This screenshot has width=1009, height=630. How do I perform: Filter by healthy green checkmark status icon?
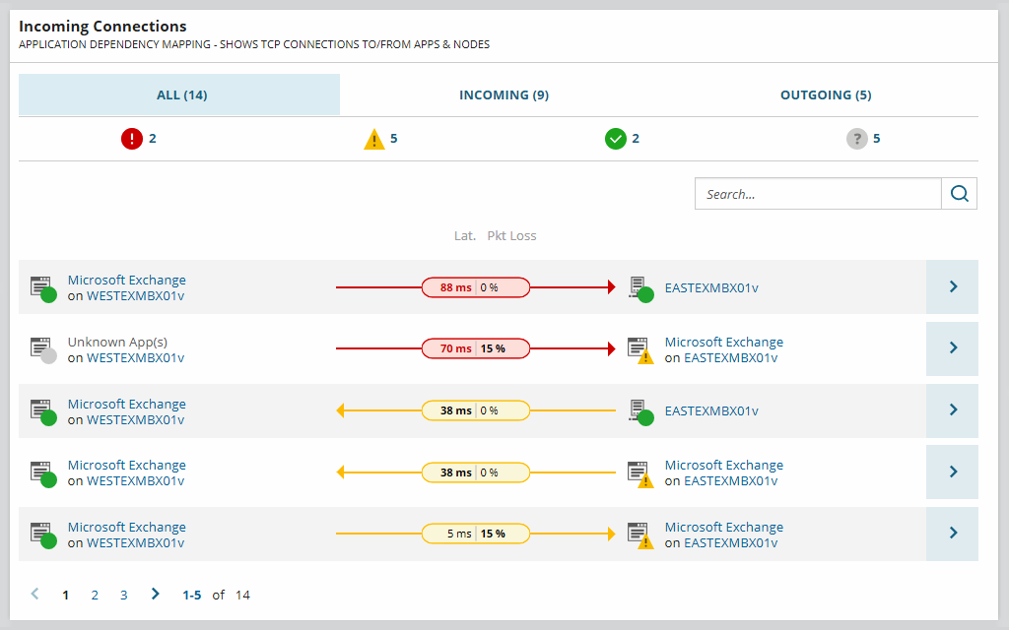tap(616, 139)
